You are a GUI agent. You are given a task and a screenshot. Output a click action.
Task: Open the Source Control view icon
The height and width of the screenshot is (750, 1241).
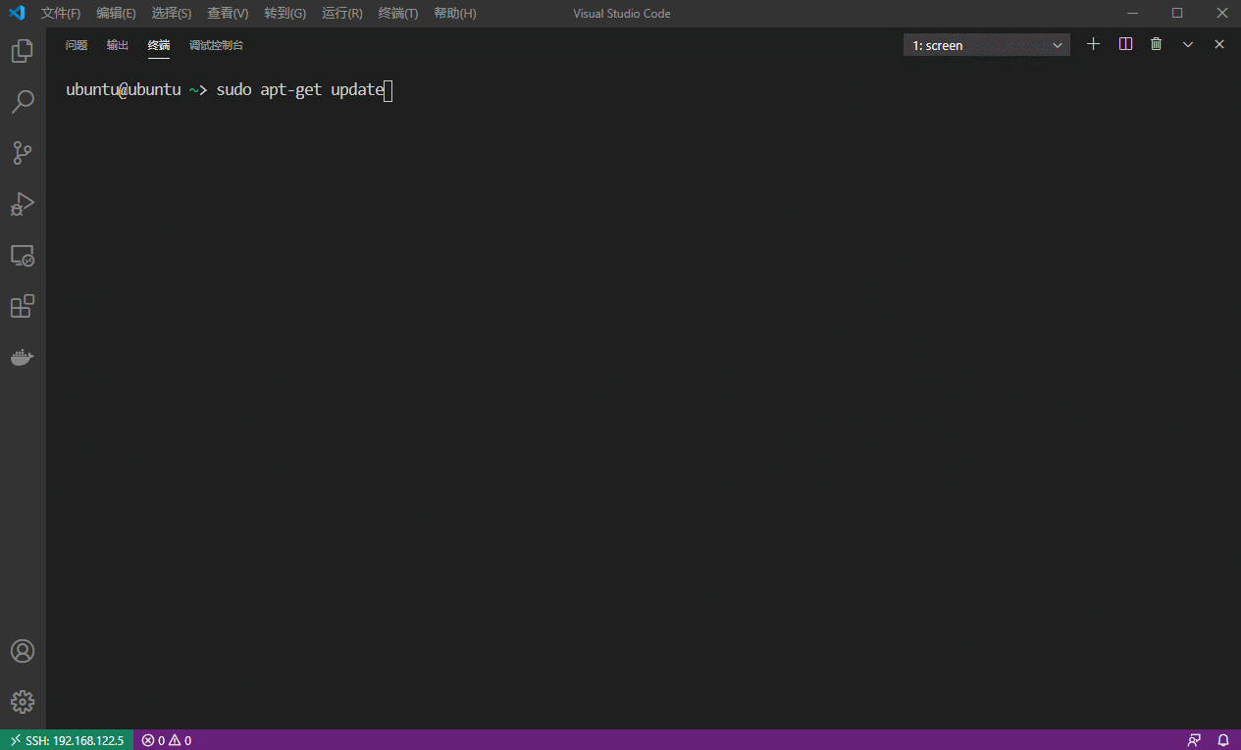coord(23,153)
